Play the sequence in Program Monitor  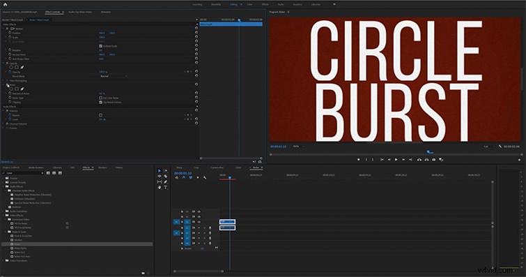click(396, 160)
